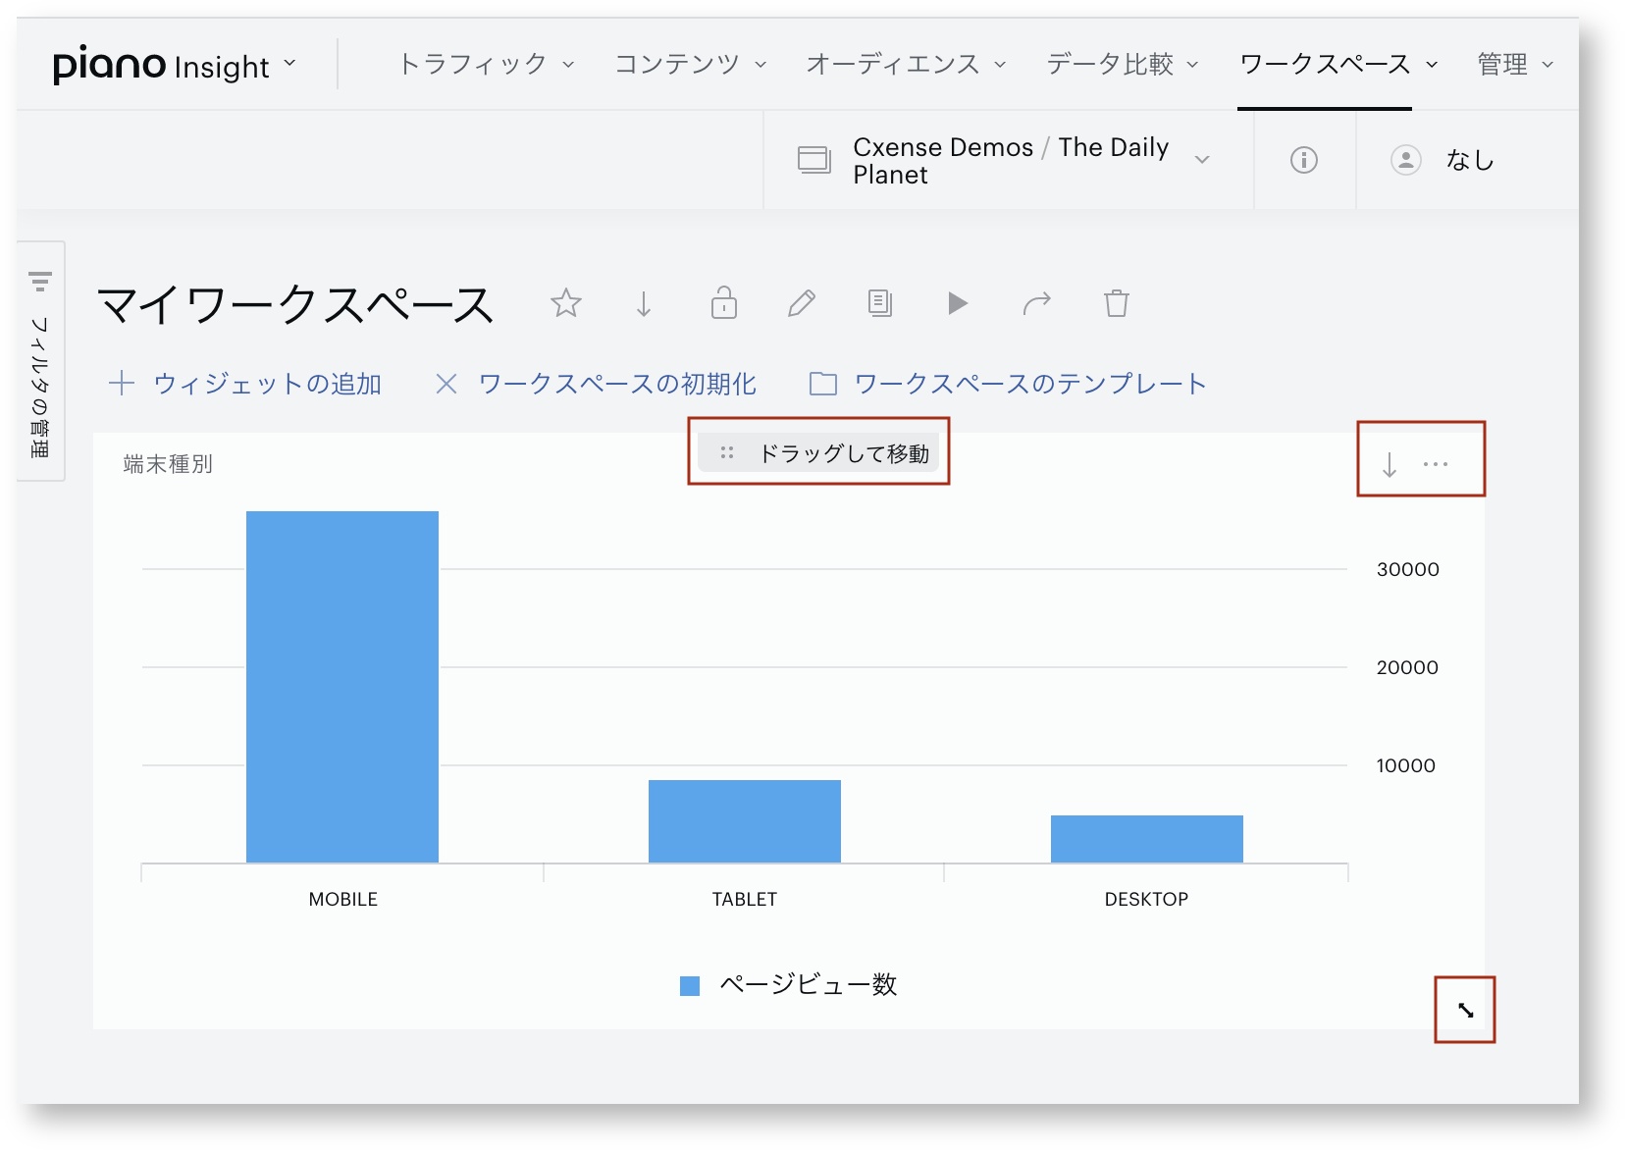
Task: Click the trash delete workspace icon
Action: [x=1117, y=303]
